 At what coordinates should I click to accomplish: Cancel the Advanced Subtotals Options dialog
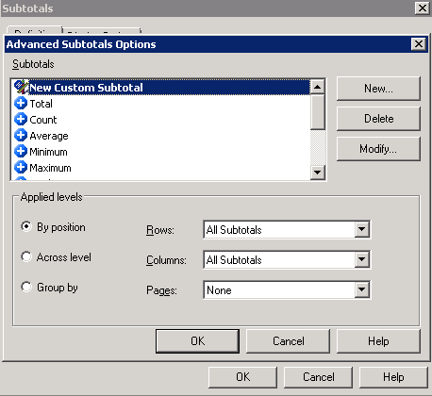(288, 341)
